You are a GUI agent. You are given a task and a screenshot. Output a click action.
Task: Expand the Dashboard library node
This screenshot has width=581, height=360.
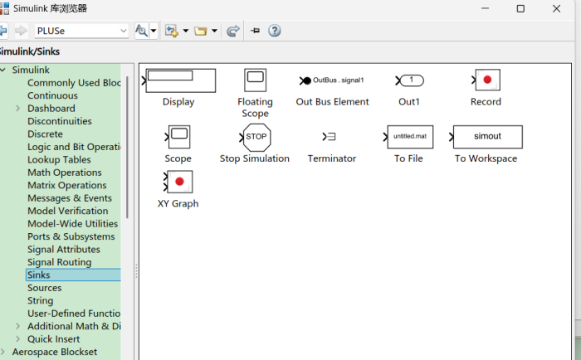tap(17, 108)
